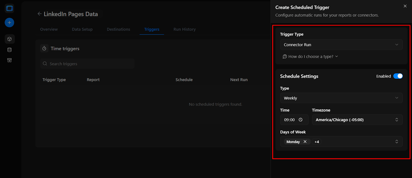
Task: Open the store sidebar icon
Action: [9, 60]
